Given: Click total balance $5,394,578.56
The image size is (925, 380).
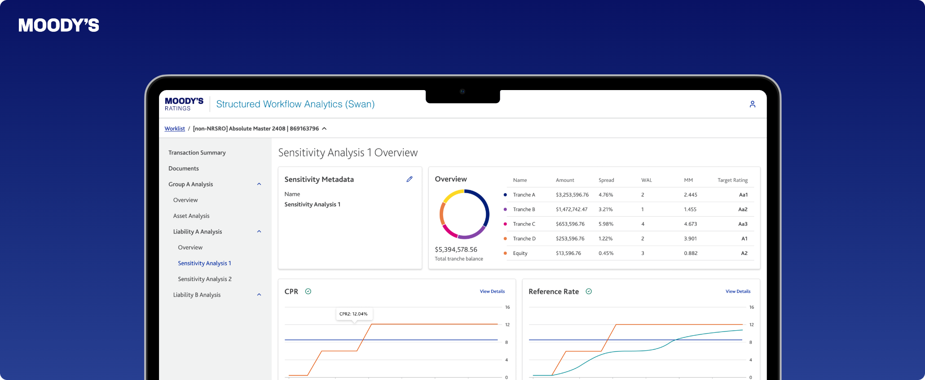Looking at the screenshot, I should 456,250.
